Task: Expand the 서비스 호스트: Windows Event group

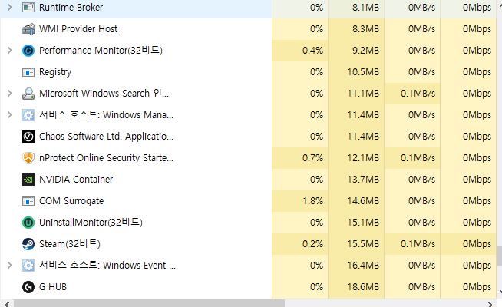Action: click(9, 266)
